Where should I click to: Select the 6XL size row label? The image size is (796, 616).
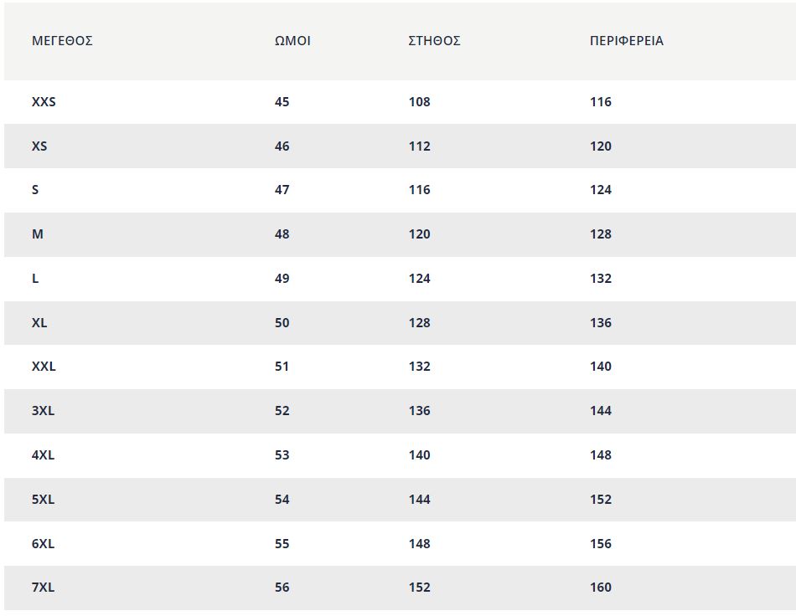click(x=43, y=543)
